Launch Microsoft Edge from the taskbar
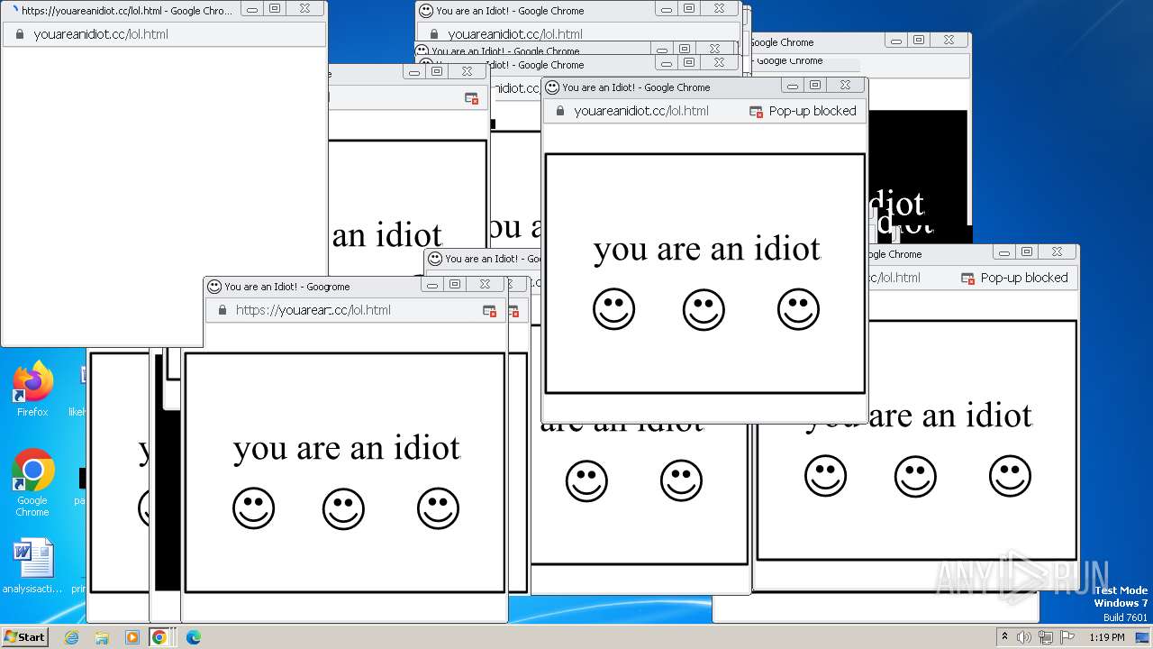 point(193,637)
